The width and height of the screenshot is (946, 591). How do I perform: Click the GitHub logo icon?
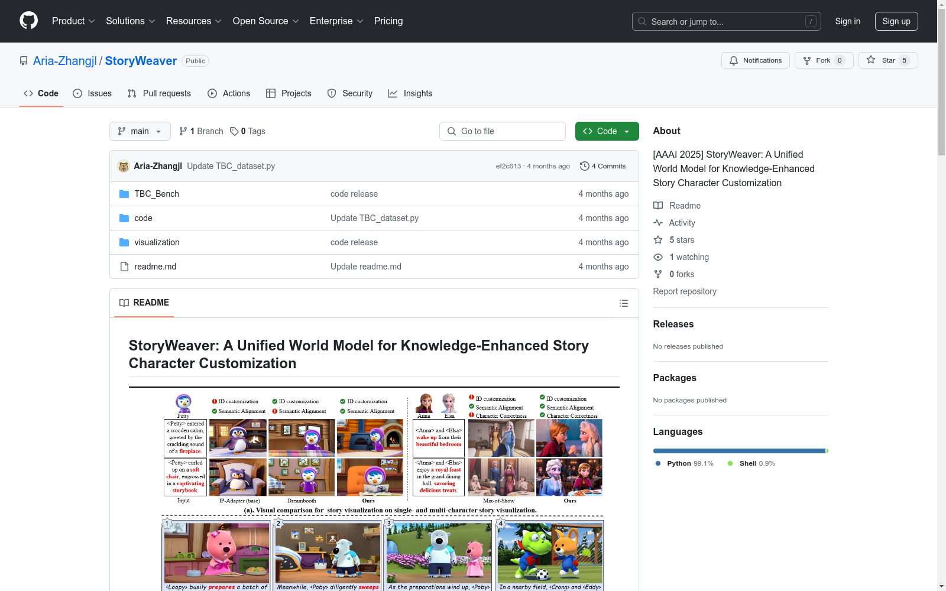pyautogui.click(x=28, y=21)
